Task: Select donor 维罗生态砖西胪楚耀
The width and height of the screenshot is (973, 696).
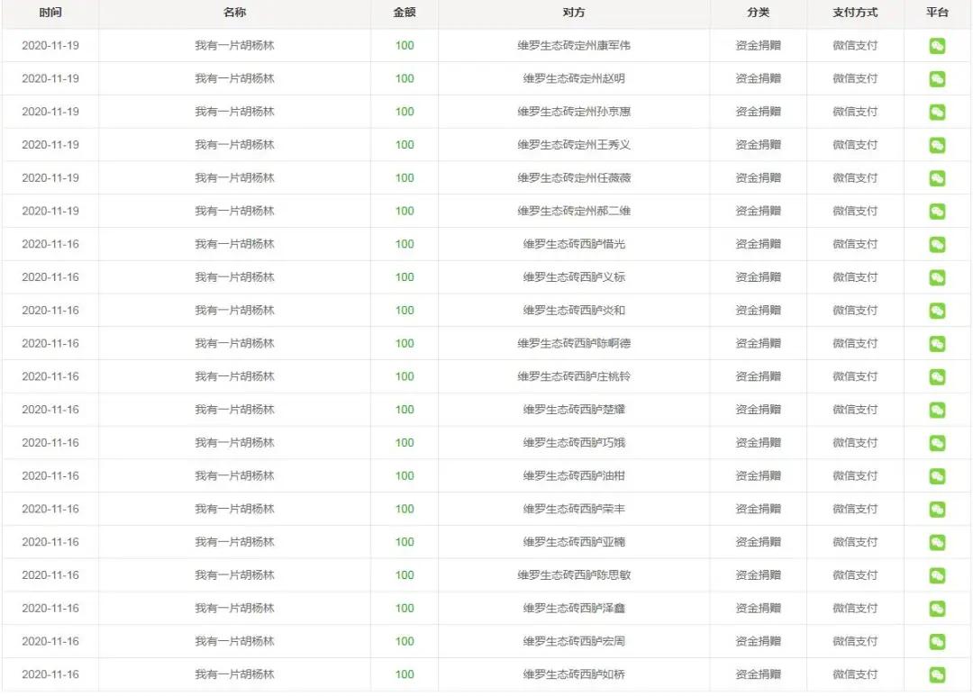Action: tap(574, 410)
